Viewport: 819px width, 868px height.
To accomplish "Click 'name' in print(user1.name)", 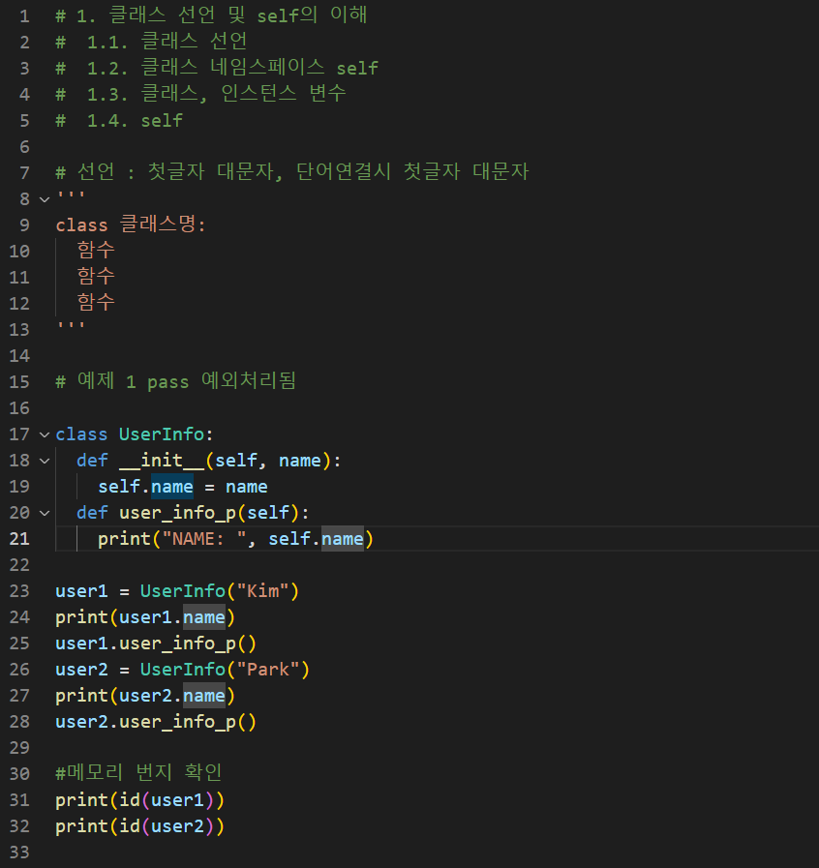I will (x=204, y=617).
